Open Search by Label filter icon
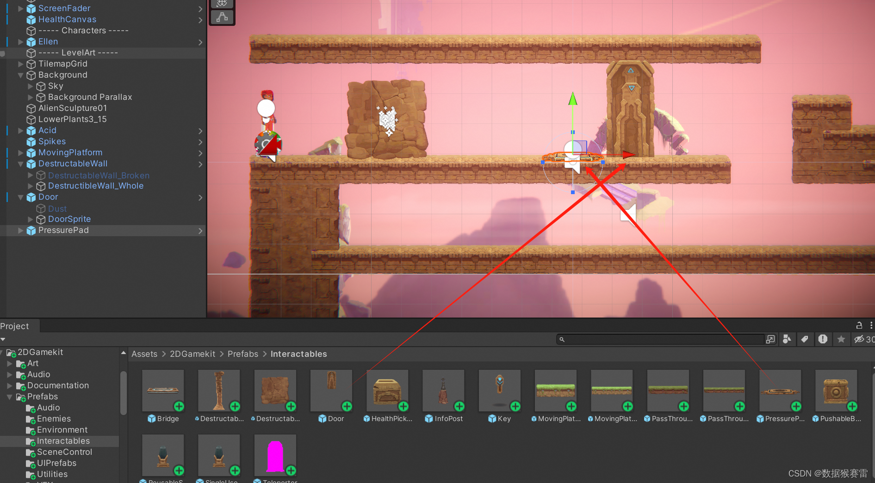 805,339
